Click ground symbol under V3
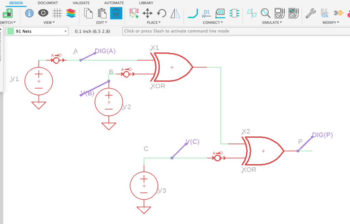Image resolution: width=350 pixels, height=224 pixels. point(144,210)
